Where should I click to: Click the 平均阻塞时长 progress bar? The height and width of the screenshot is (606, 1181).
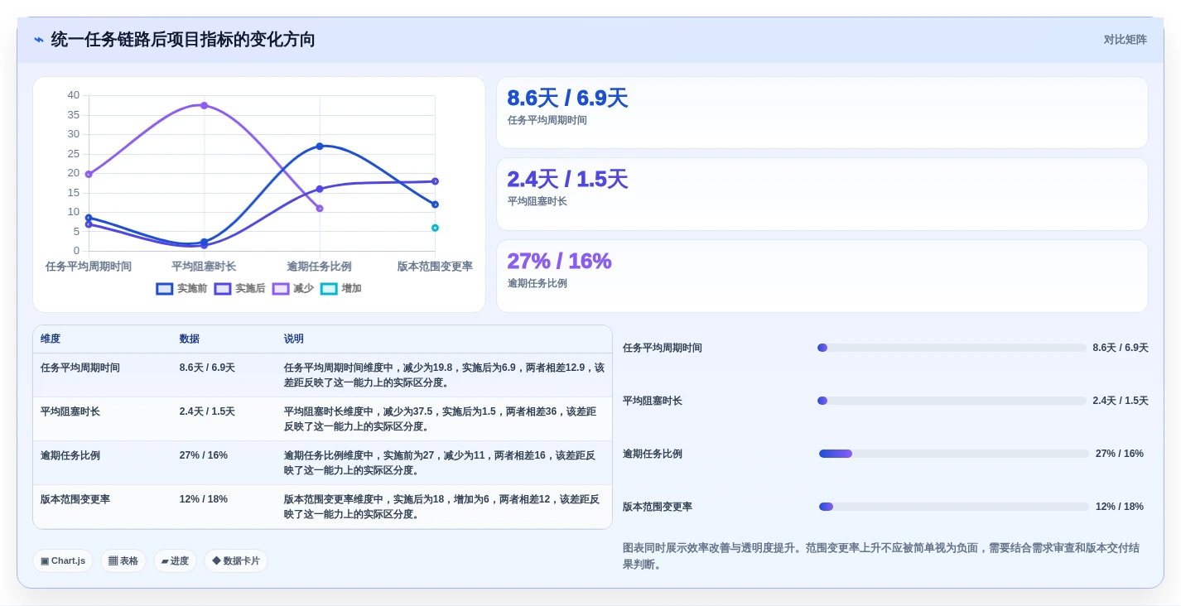pyautogui.click(x=952, y=401)
